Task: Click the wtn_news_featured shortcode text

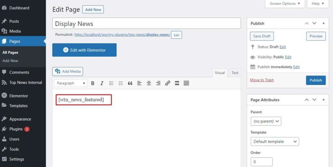Action: pos(81,100)
